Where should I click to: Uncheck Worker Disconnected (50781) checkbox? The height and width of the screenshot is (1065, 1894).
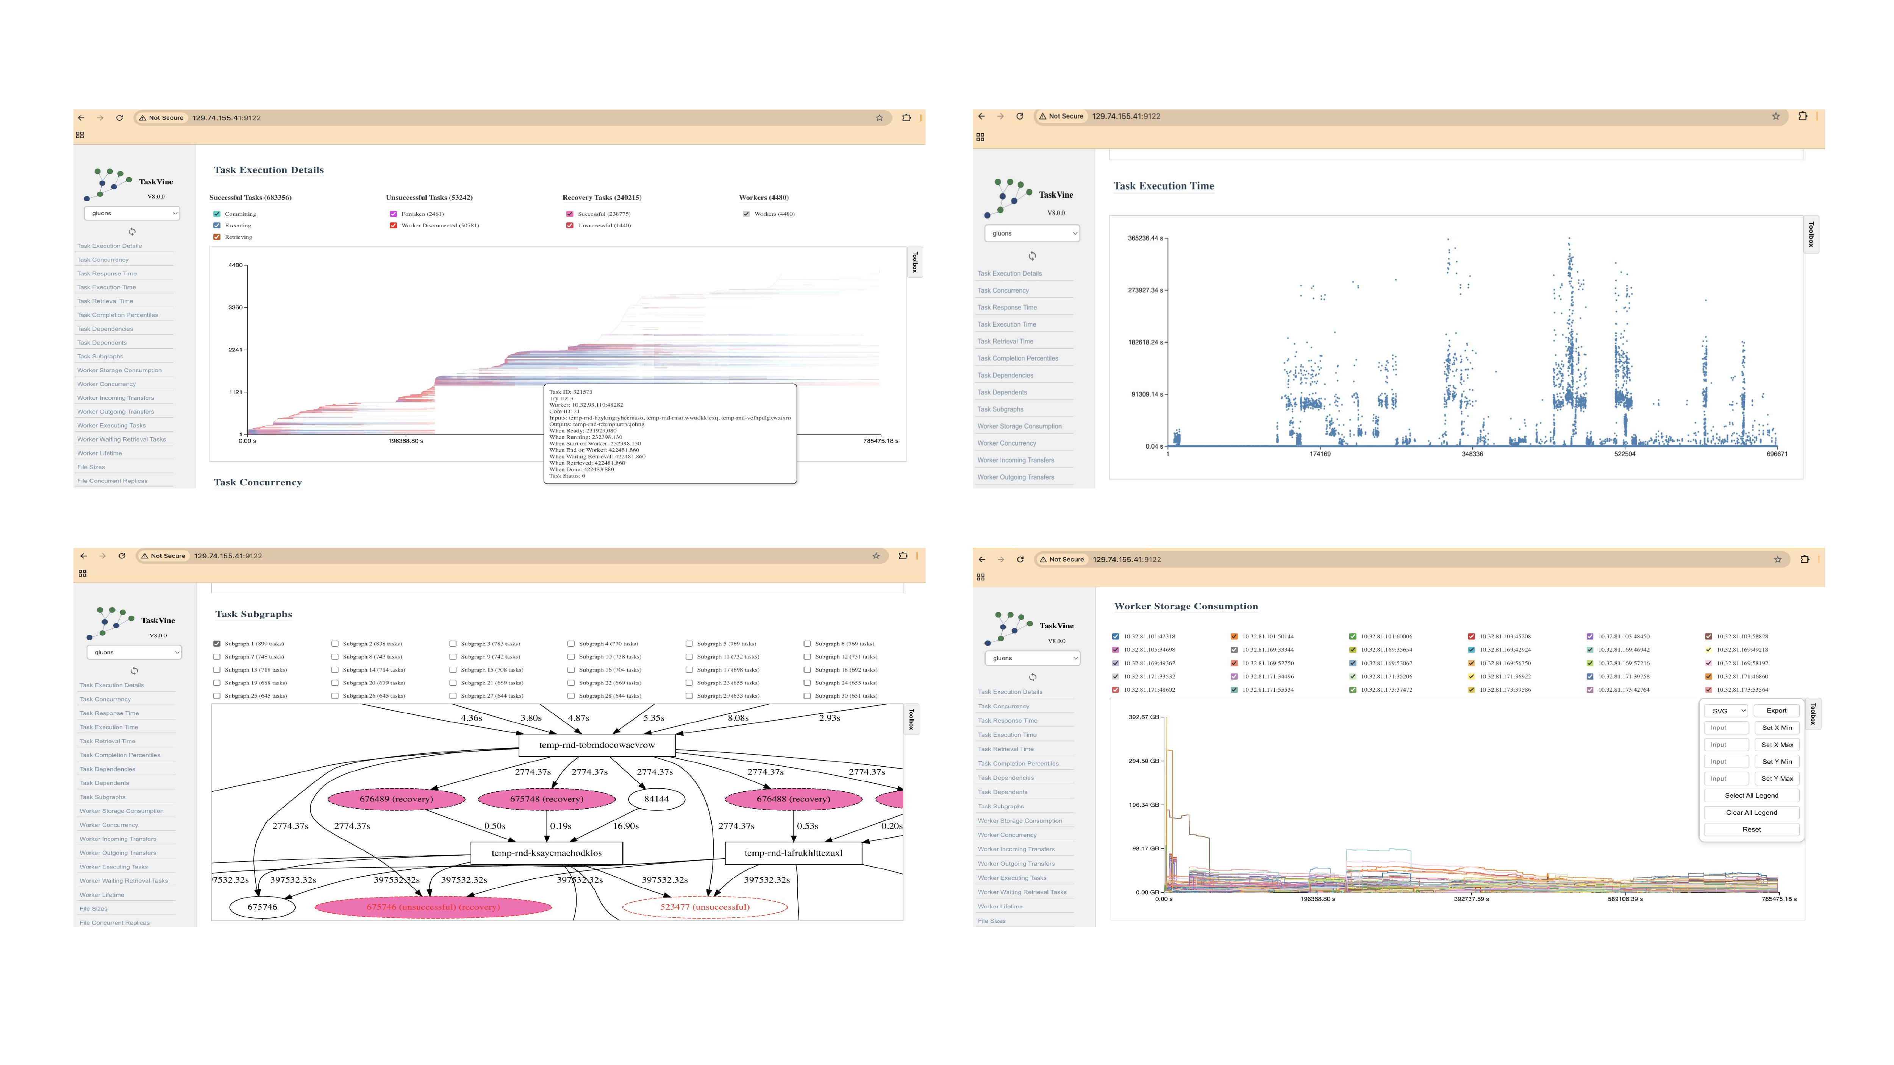pos(393,226)
